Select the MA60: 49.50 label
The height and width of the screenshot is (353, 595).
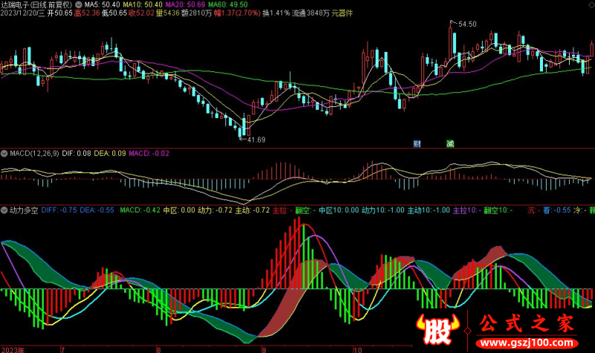228,5
